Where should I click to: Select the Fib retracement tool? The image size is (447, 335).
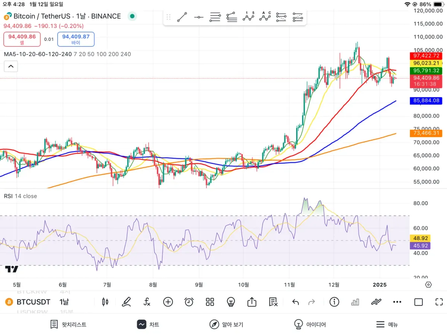[x=232, y=17]
